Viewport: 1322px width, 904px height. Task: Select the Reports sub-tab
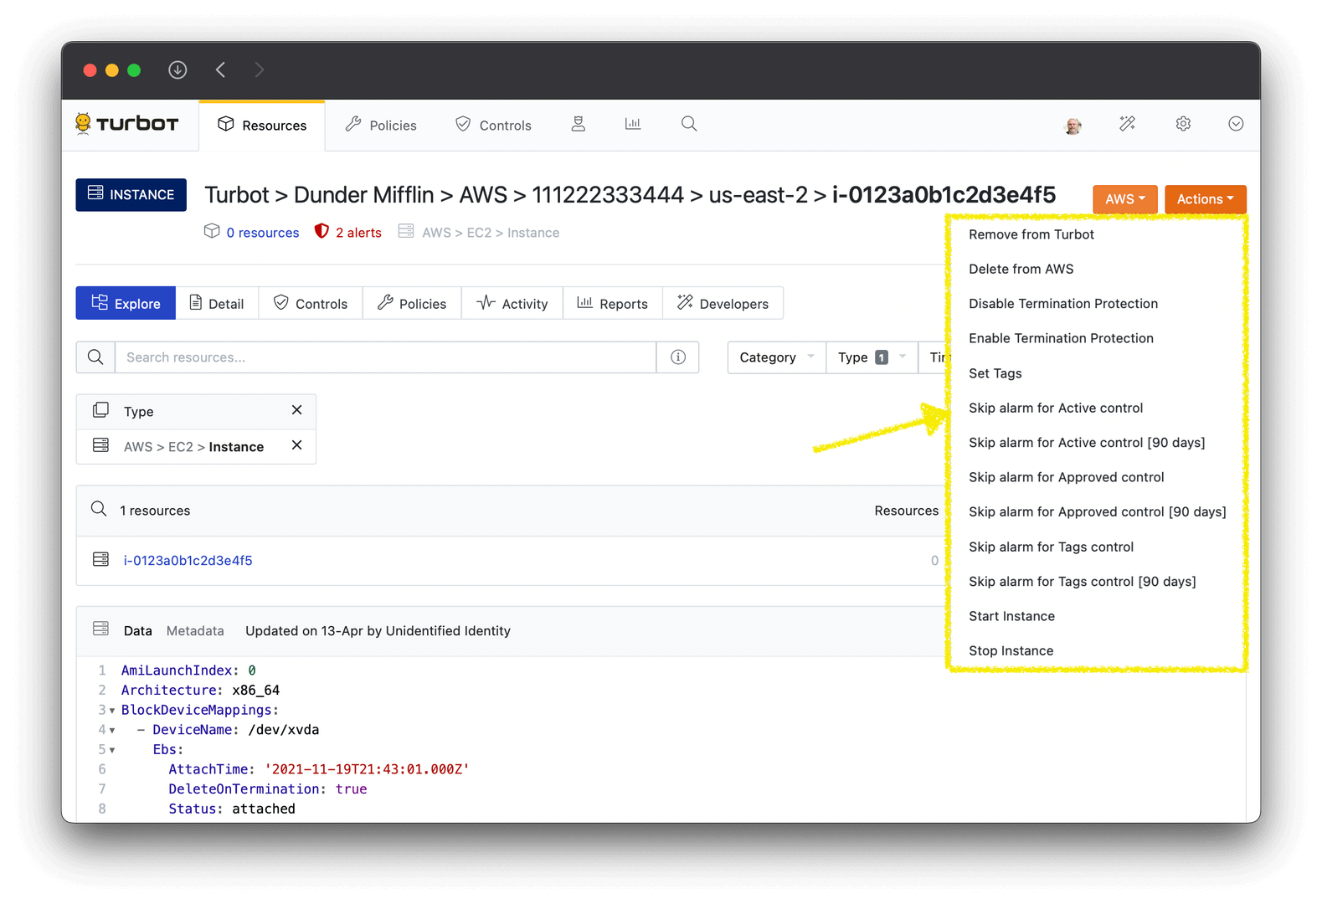click(x=613, y=303)
